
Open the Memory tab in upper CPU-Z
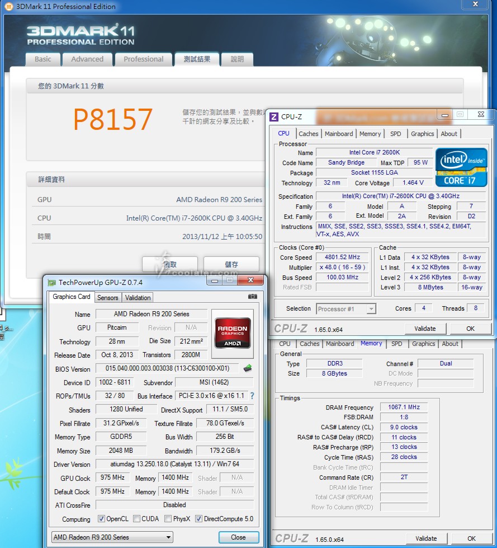tap(370, 134)
